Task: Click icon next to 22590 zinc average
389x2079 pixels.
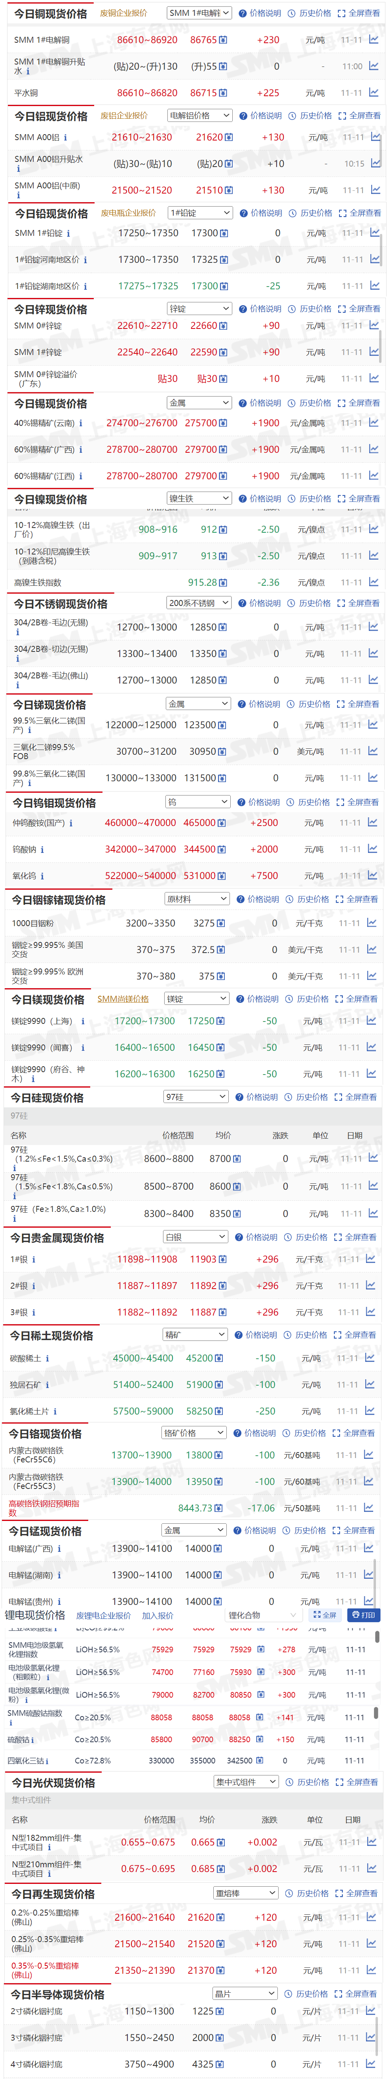Action: [223, 352]
